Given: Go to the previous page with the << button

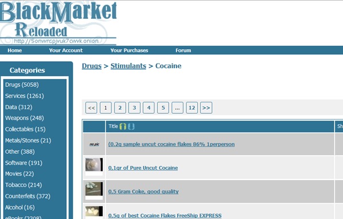Looking at the screenshot, I should (x=91, y=107).
